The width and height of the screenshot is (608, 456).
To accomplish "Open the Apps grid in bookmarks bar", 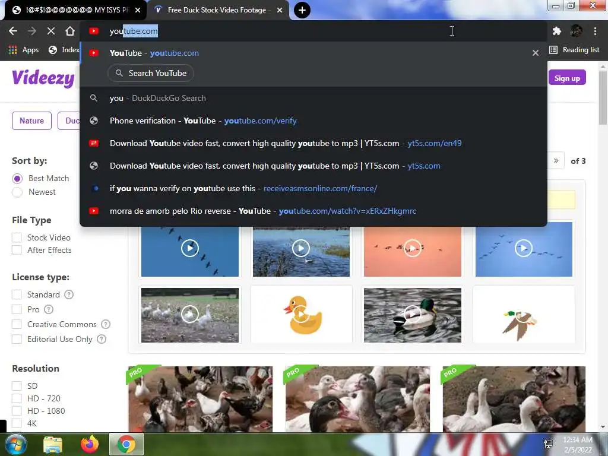I will [24, 50].
